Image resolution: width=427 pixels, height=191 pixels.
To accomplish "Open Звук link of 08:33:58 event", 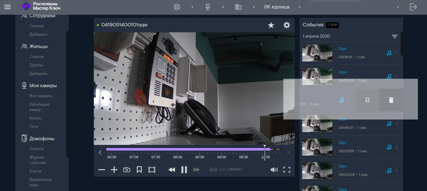I will click(343, 143).
